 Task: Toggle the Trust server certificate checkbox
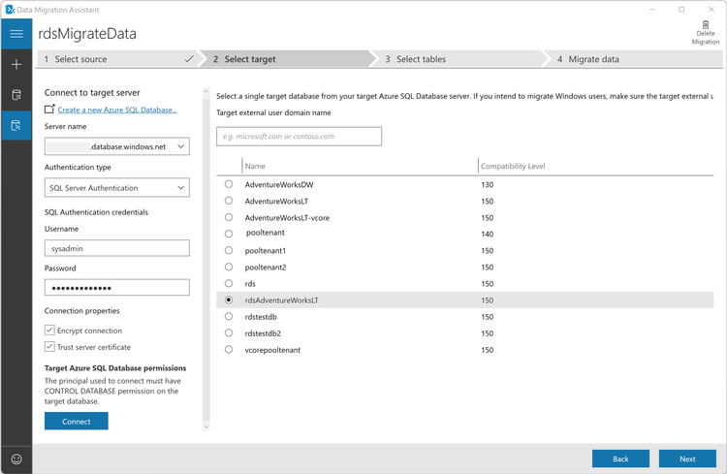49,346
